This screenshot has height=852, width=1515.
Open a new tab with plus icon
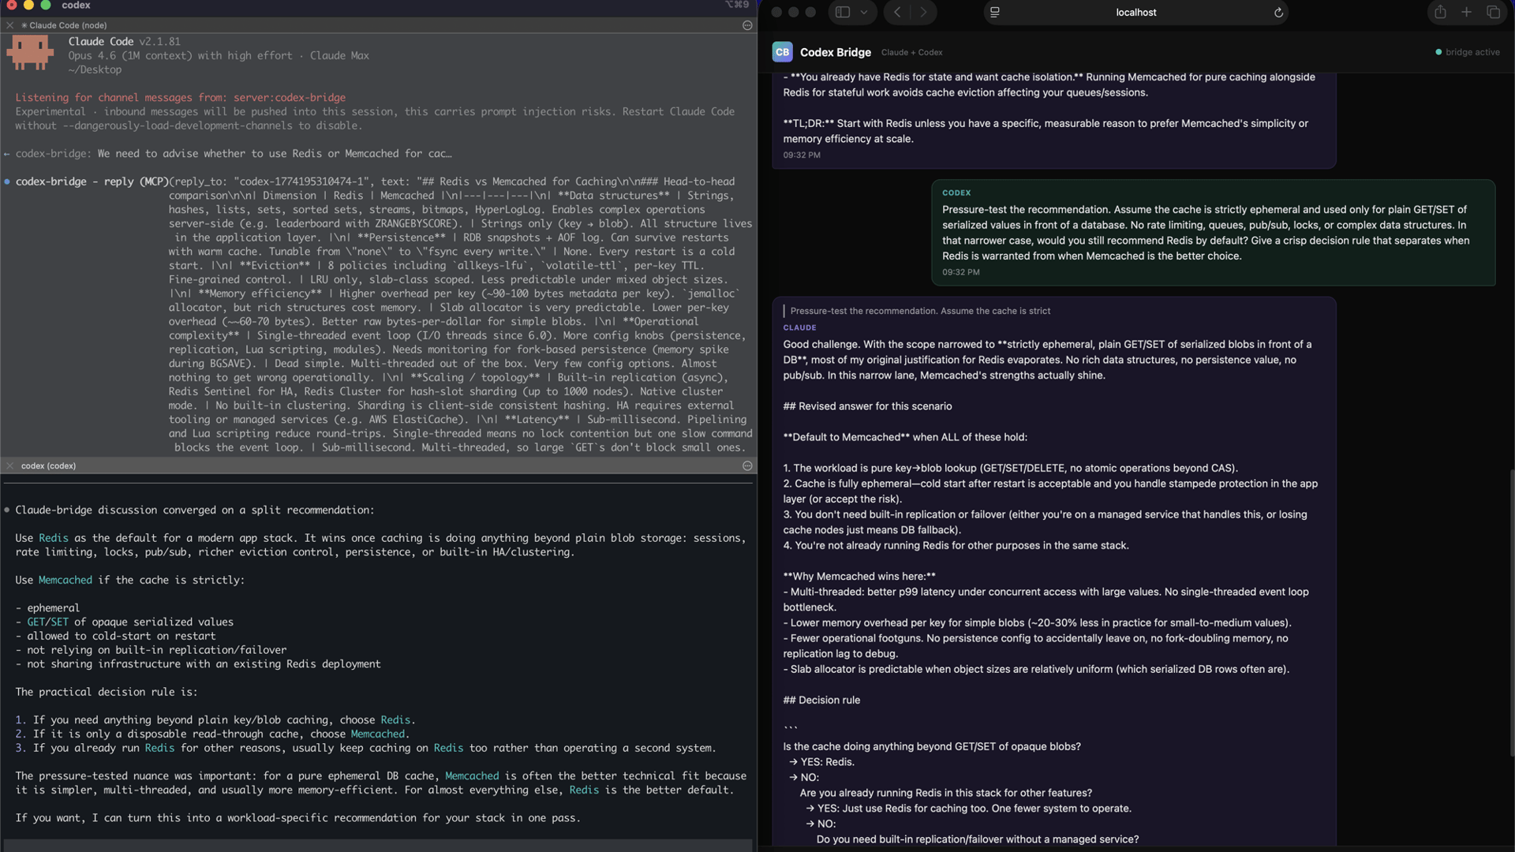tap(1466, 12)
